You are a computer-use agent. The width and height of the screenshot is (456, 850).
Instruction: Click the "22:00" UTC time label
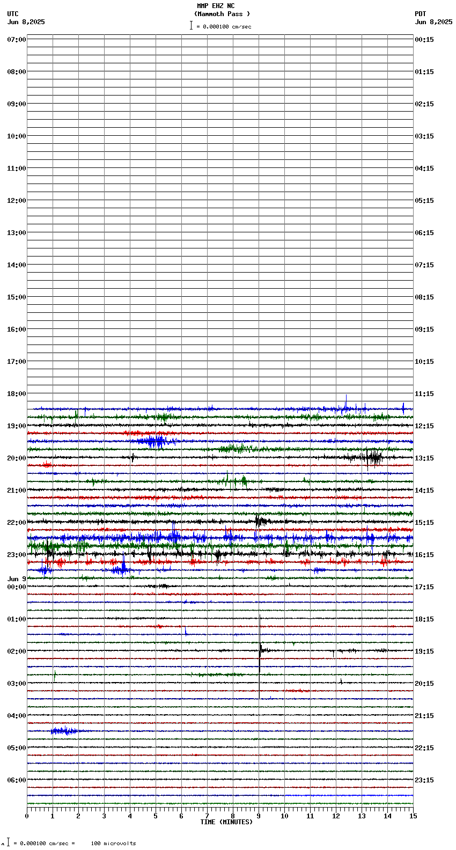click(17, 523)
